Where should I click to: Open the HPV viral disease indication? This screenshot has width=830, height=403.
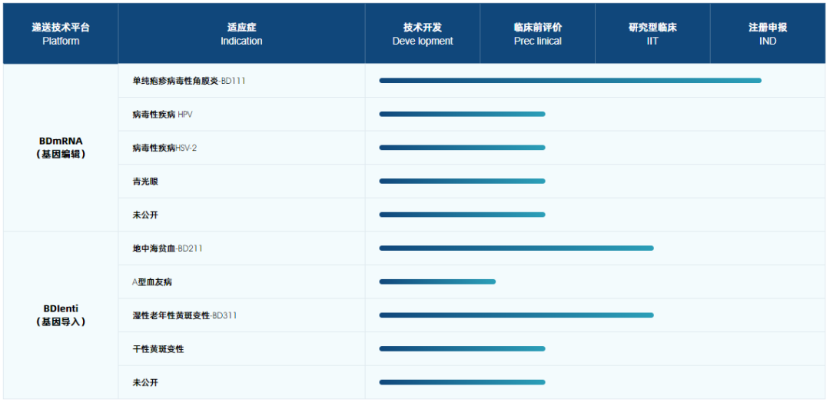[162, 115]
